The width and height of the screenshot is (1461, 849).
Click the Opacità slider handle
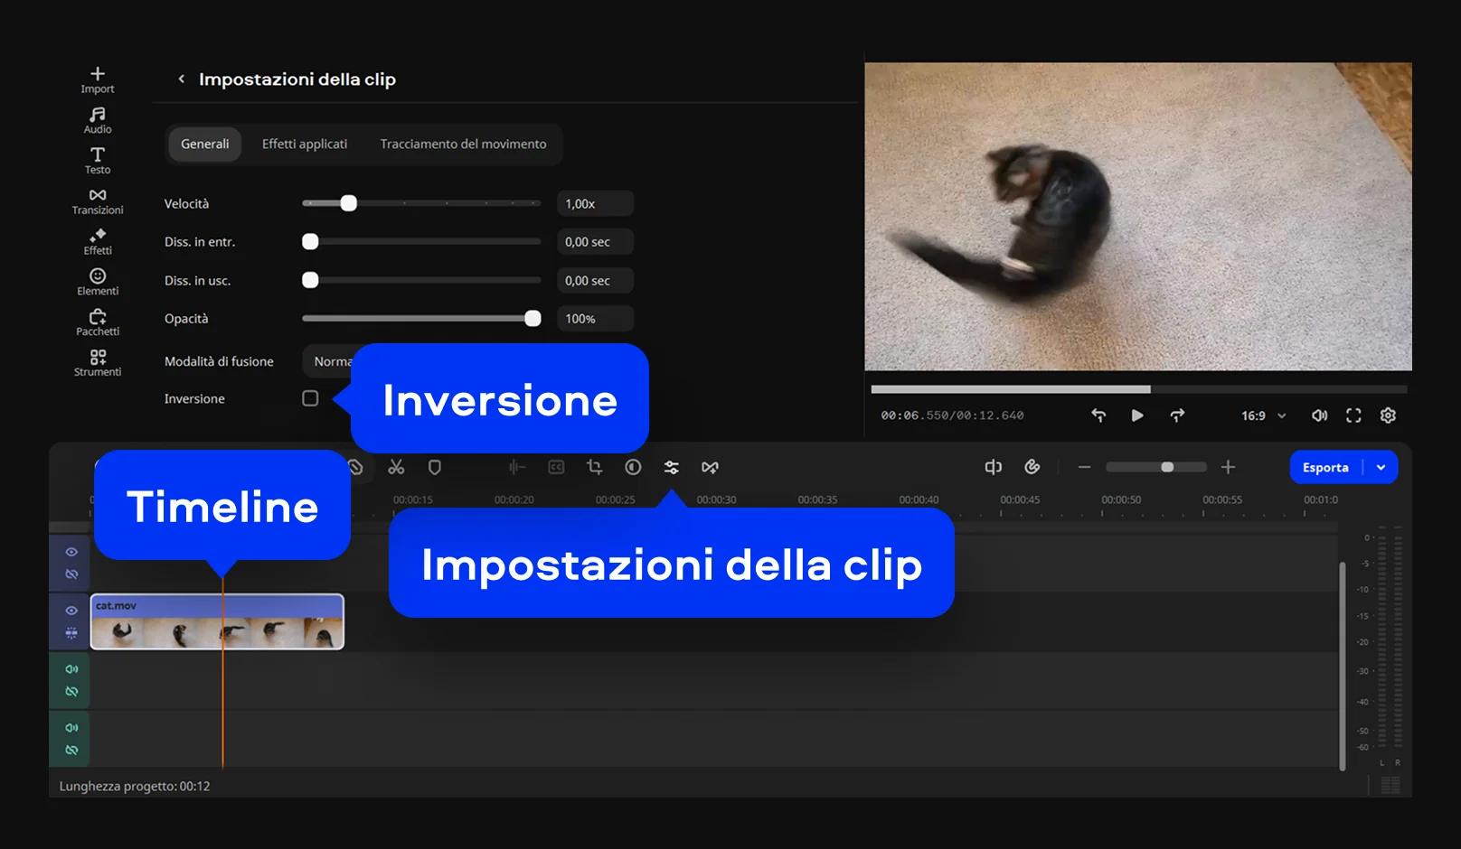[x=533, y=319]
